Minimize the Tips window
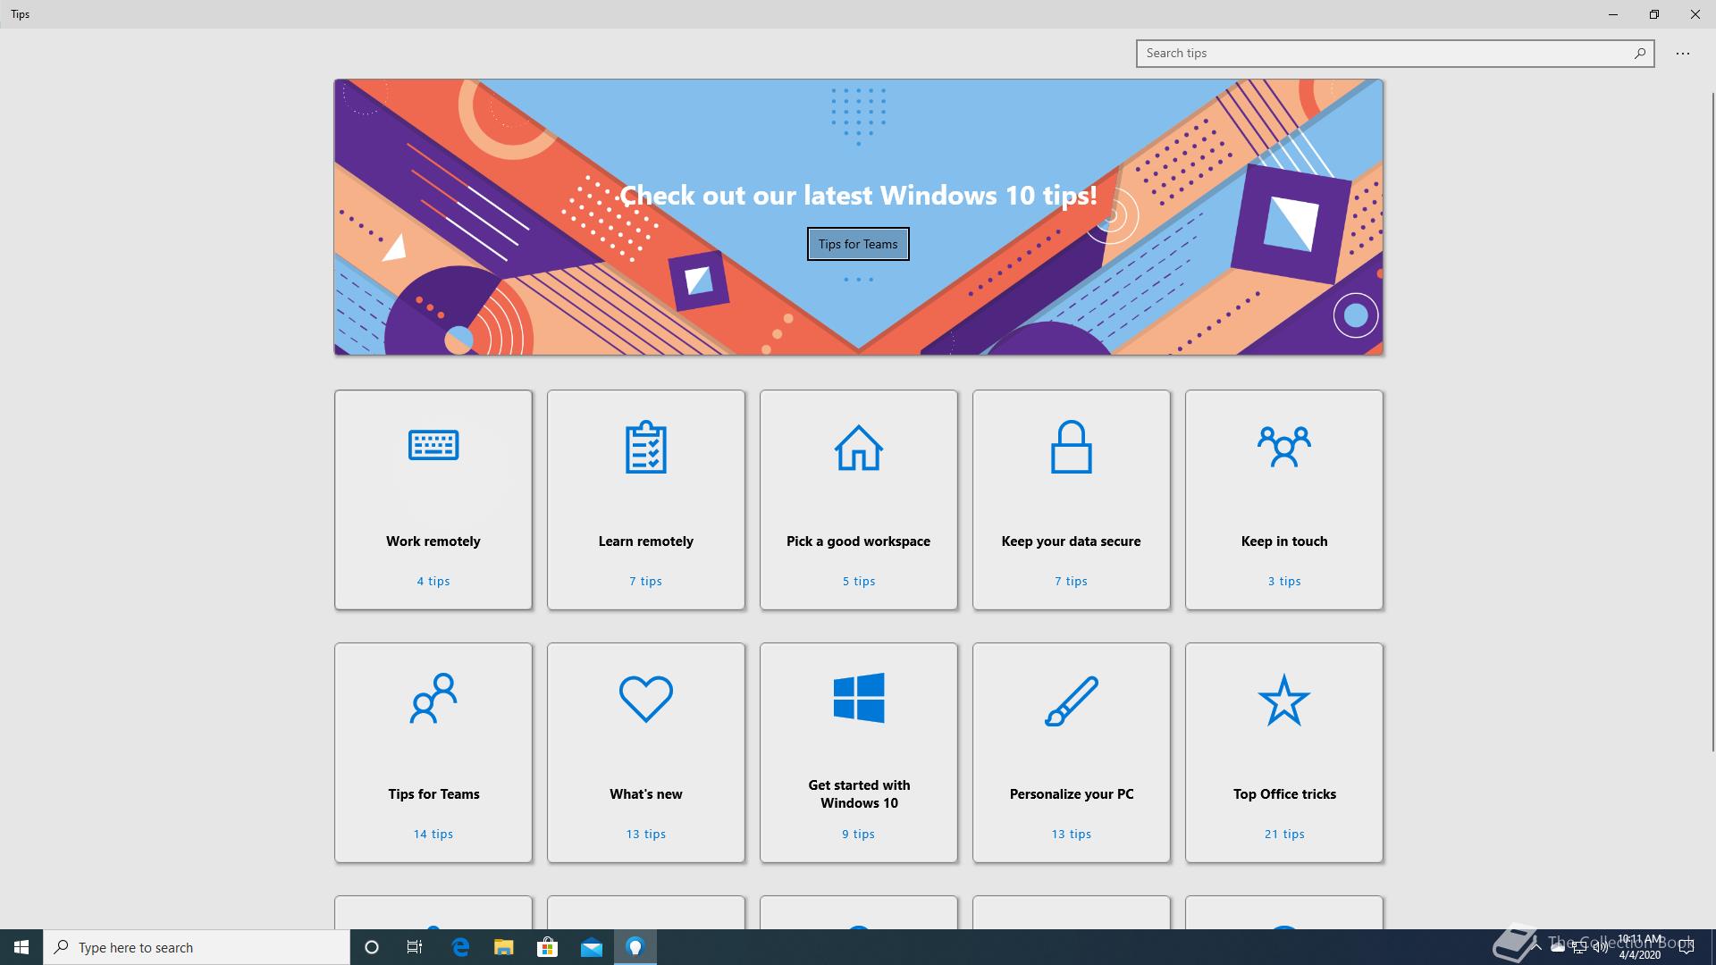1716x965 pixels. click(x=1613, y=14)
